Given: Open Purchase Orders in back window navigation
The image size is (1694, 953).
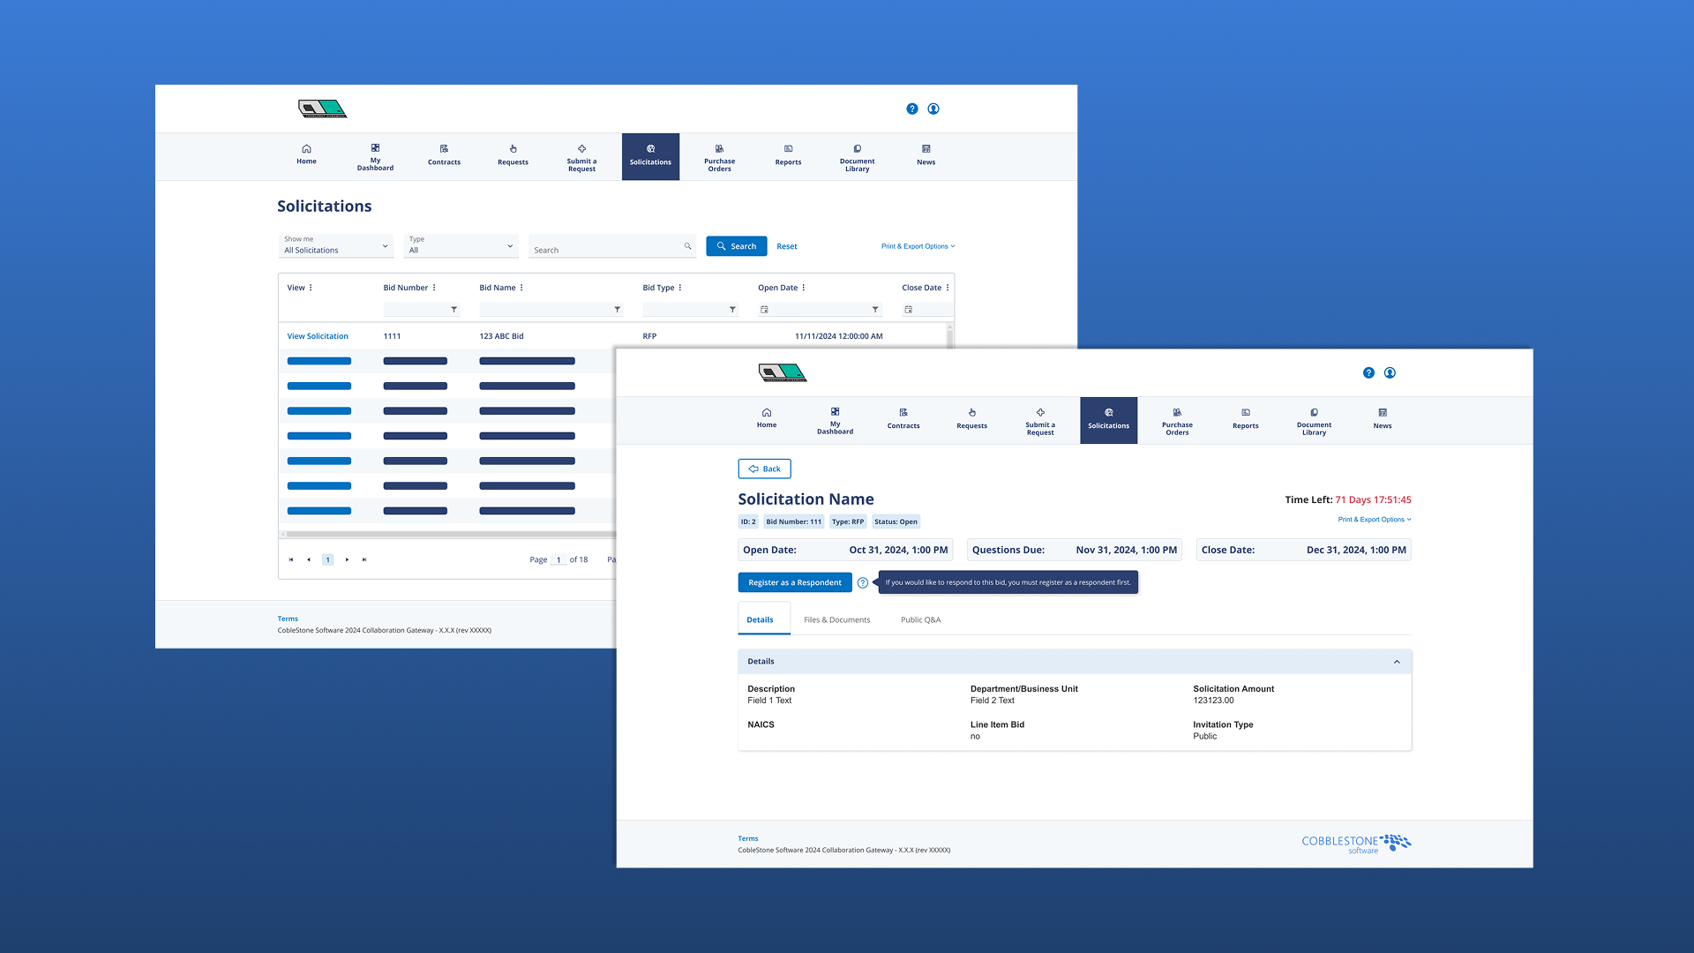Looking at the screenshot, I should coord(719,157).
